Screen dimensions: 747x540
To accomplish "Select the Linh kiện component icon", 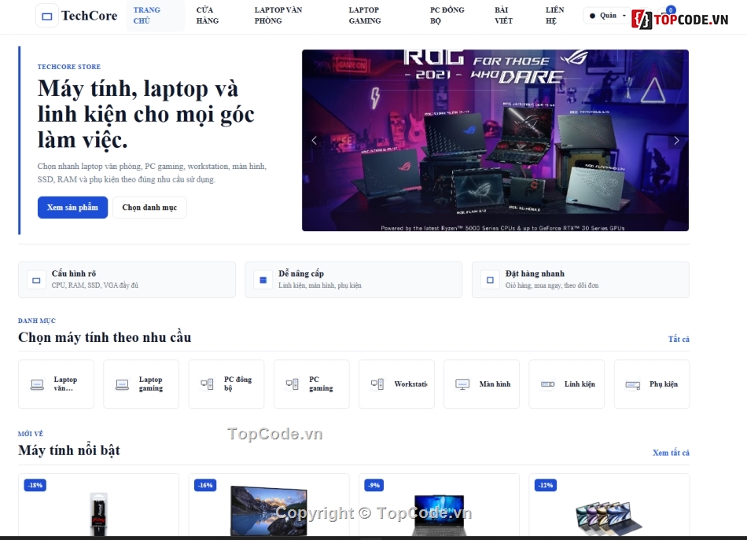I will coord(548,384).
